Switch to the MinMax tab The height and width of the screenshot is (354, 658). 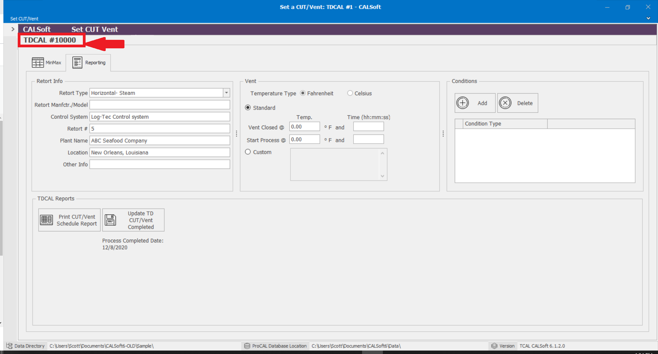pos(47,63)
